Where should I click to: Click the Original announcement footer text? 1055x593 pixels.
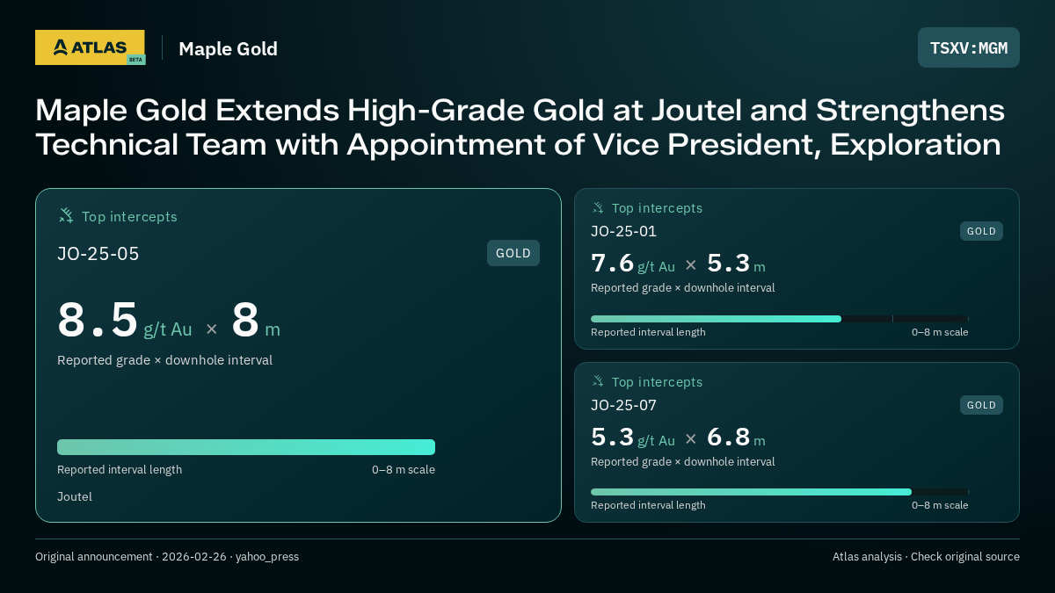[x=167, y=557]
